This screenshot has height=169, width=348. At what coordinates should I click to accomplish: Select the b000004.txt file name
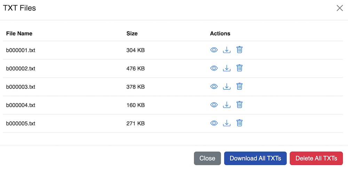pos(21,105)
